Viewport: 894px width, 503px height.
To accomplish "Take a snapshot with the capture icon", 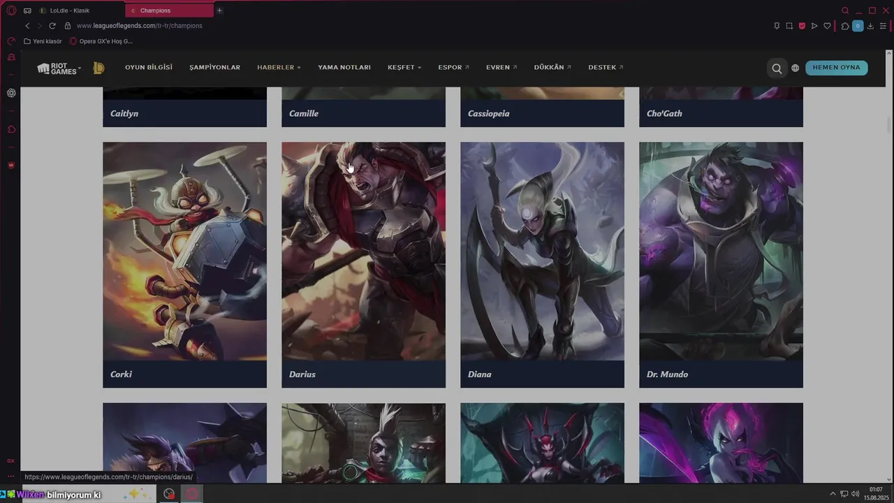I will tap(789, 26).
